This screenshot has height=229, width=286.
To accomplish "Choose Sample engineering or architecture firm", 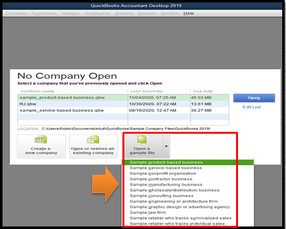I will click(188, 201).
